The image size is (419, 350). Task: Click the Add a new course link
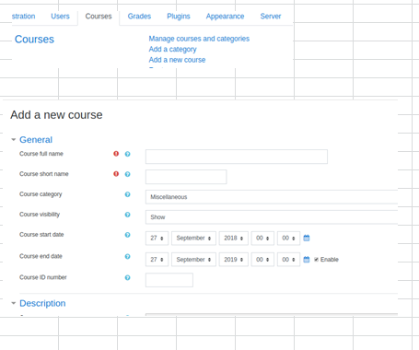pyautogui.click(x=177, y=60)
